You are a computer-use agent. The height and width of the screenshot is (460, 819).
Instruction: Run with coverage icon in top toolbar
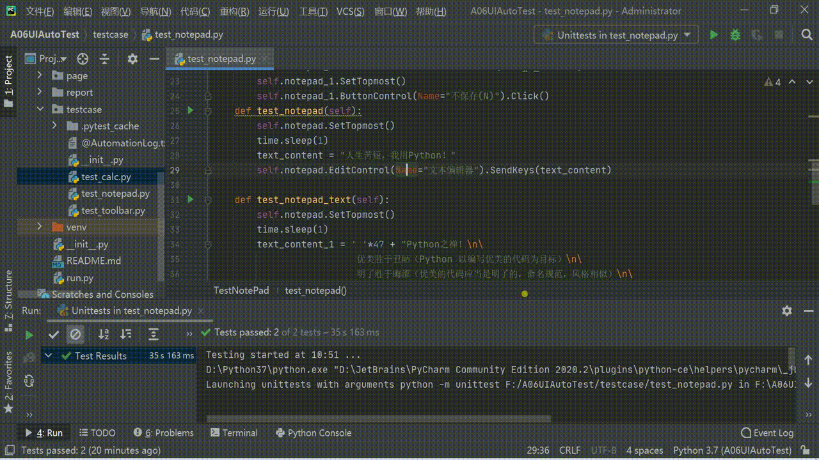click(x=757, y=35)
